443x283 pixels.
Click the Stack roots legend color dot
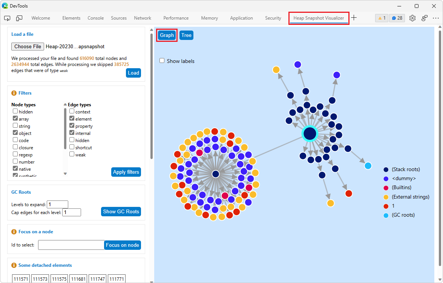(x=386, y=170)
